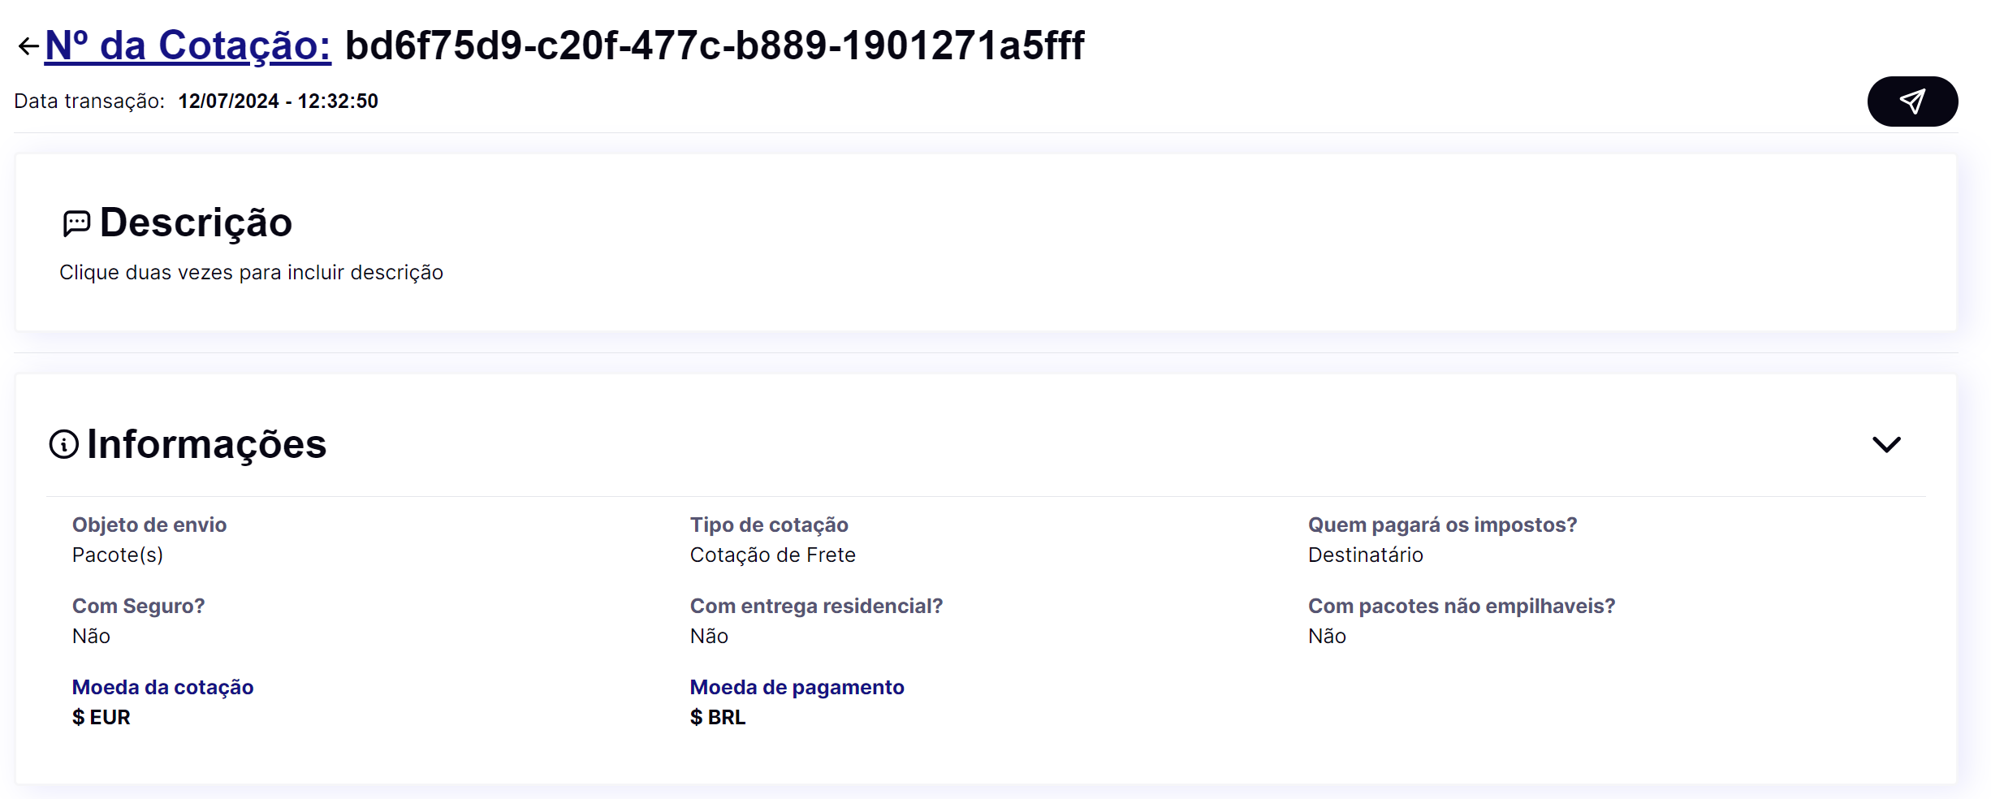Click the Moeda de pagamento label
Viewport: 1991px width, 799px height.
(797, 688)
